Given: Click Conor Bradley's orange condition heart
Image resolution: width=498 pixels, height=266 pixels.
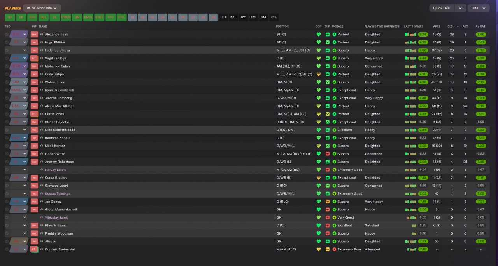Looking at the screenshot, I should (319, 178).
